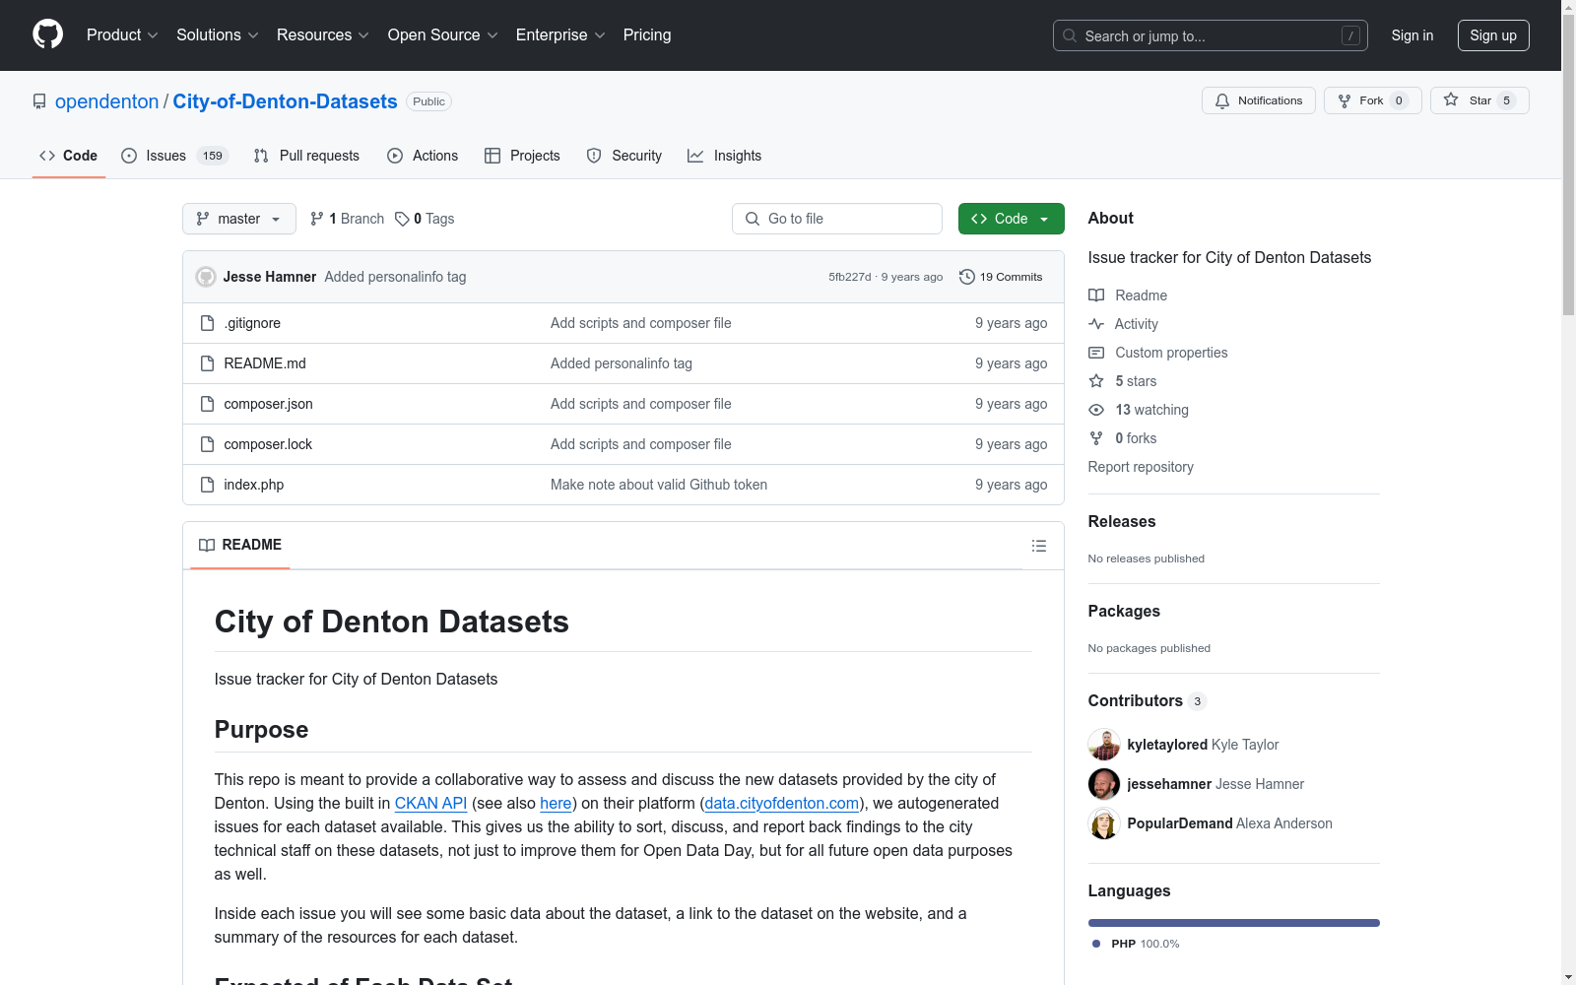Follow the data.cityofdenton.com link
Image resolution: width=1576 pixels, height=985 pixels.
click(781, 803)
